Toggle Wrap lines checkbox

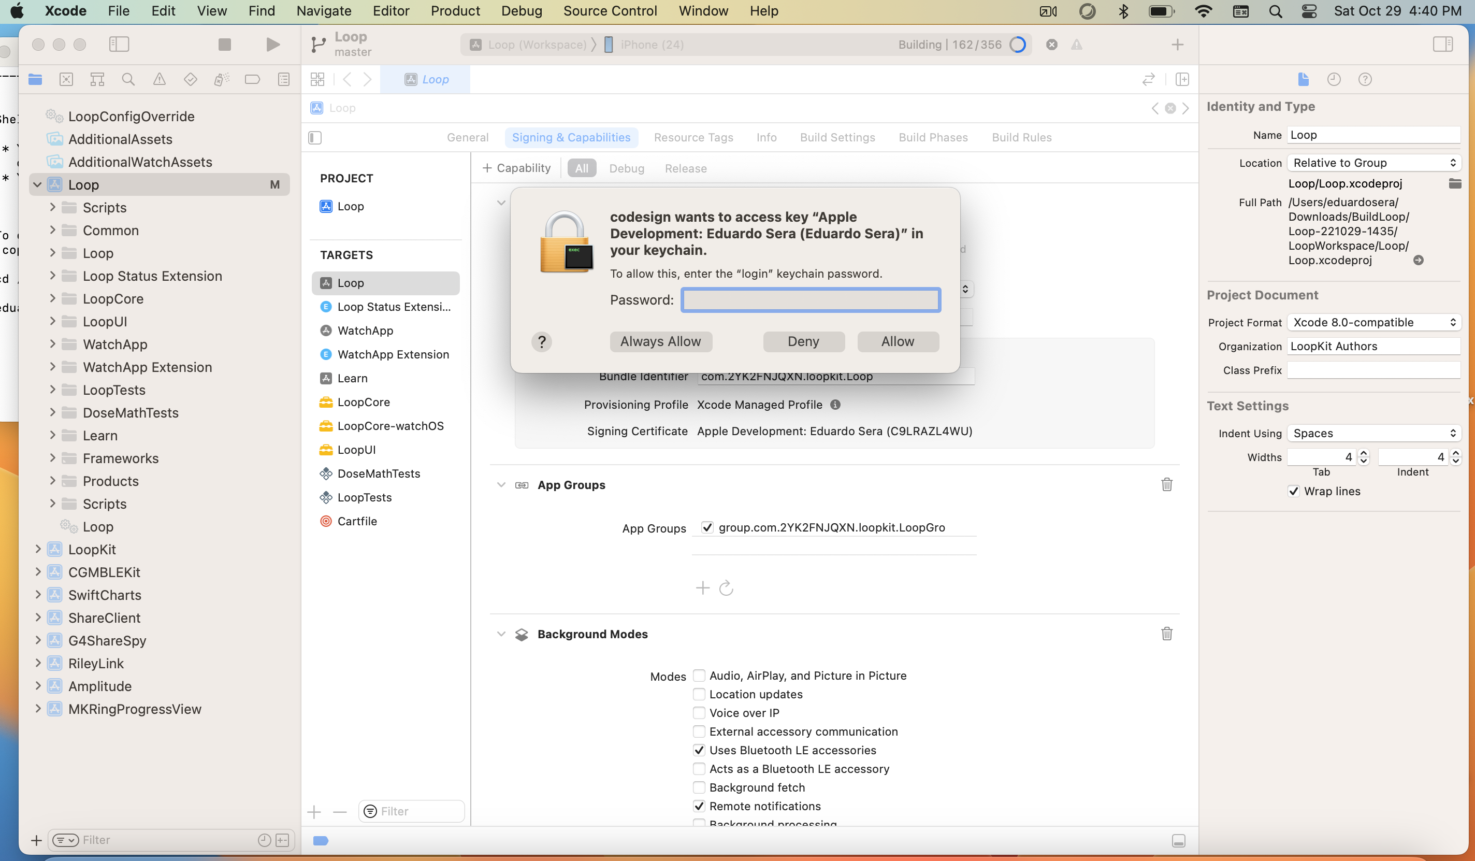click(1294, 491)
